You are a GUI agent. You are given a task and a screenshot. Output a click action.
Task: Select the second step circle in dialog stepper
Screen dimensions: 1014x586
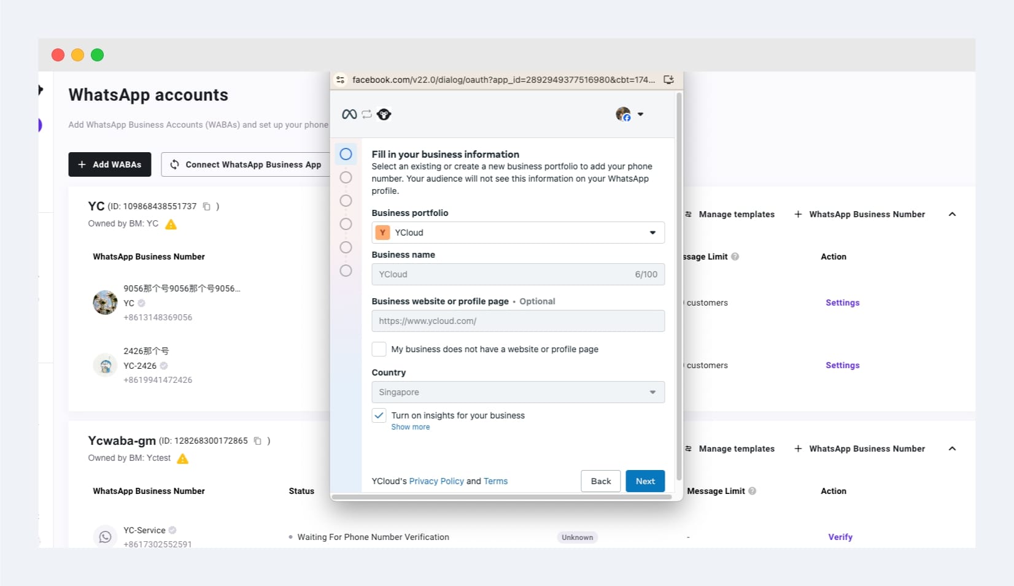(x=346, y=177)
